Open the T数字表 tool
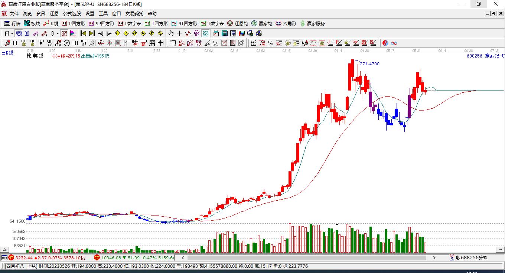The height and width of the screenshot is (273, 505). coord(212,23)
